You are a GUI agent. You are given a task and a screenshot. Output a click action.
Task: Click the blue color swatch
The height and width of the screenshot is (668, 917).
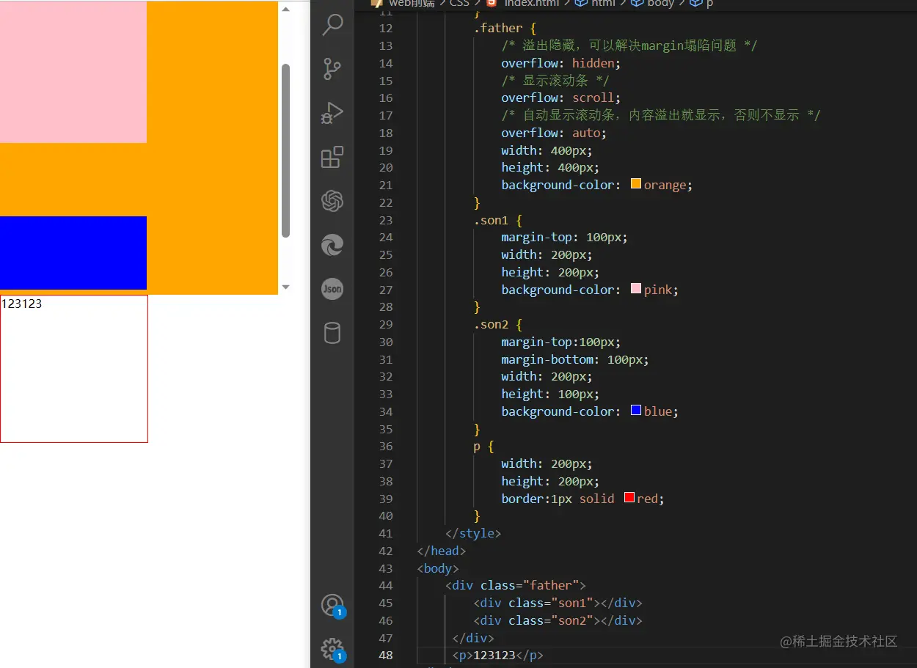click(x=636, y=411)
